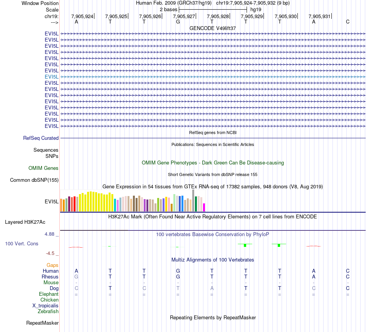Click the green PhyloP bar under 7,905,929
This screenshot has height=332, width=366.
(245, 245)
